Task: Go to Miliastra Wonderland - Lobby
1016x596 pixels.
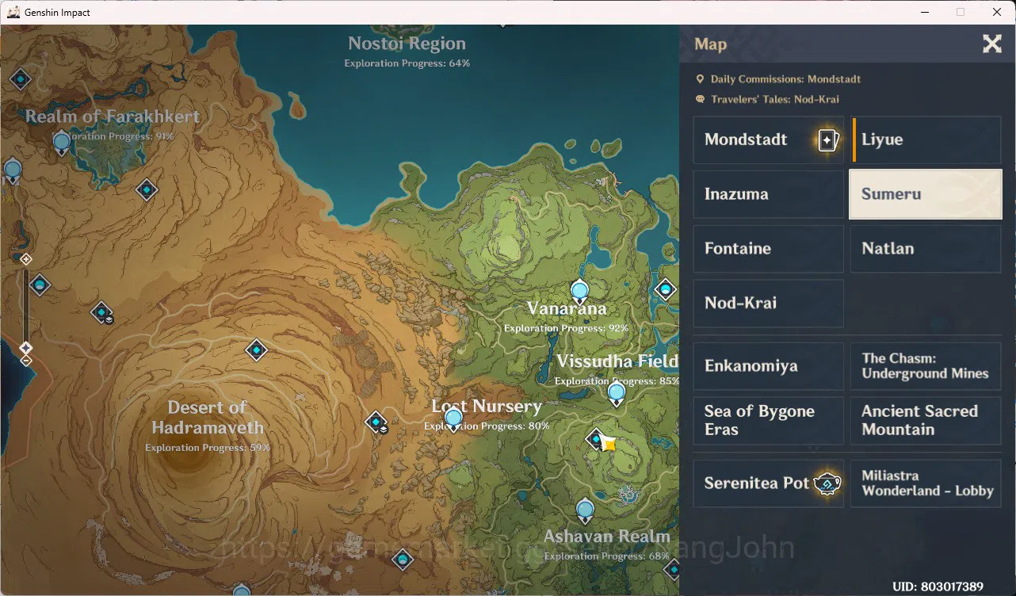Action: tap(926, 483)
